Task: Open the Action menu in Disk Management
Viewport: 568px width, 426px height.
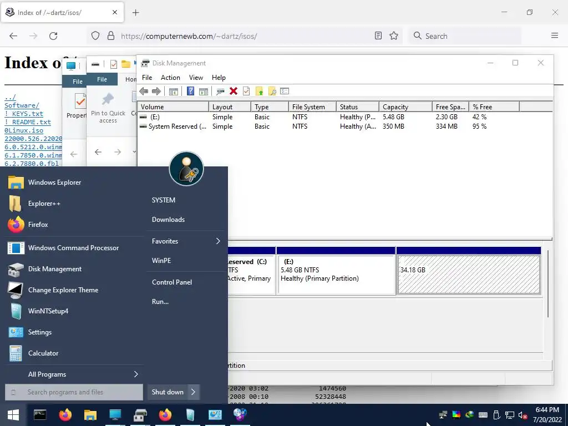Action: 170,78
